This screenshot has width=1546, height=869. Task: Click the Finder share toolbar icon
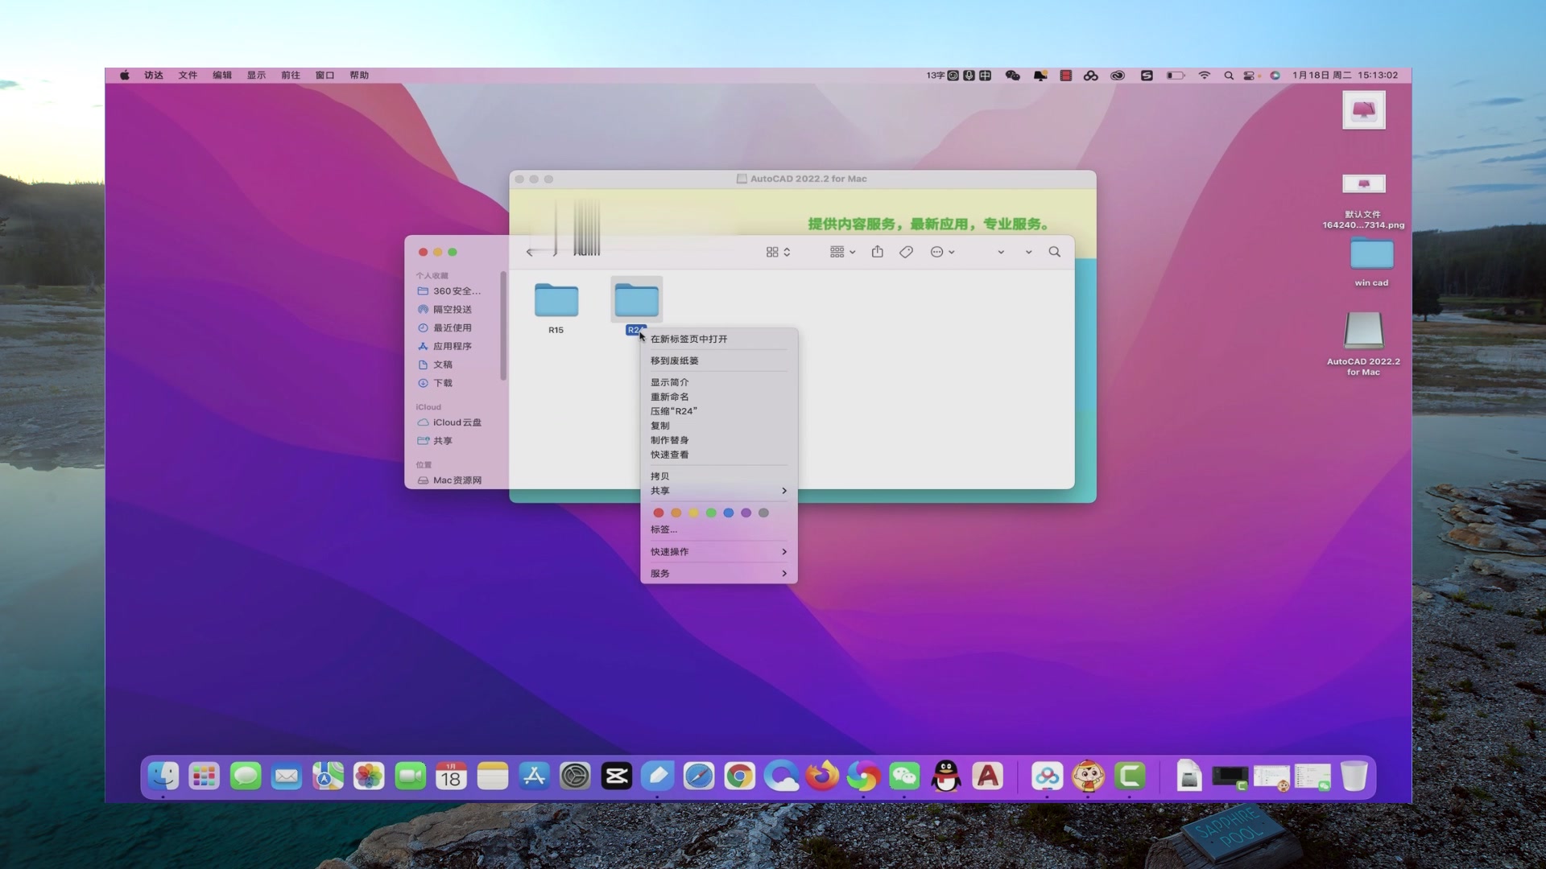coord(877,252)
